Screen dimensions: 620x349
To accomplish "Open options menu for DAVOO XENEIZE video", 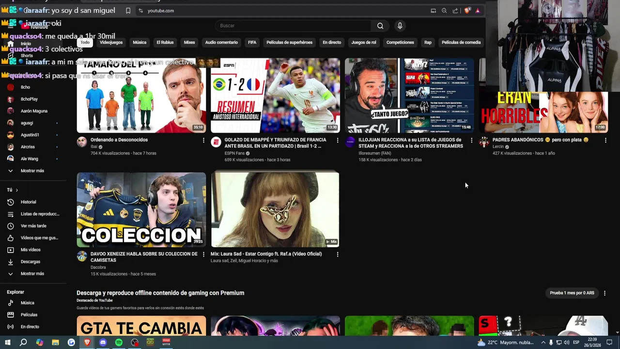I will coord(203,254).
